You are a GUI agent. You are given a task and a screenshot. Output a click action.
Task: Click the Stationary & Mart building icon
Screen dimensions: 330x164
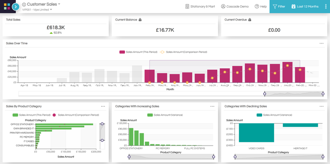pyautogui.click(x=187, y=7)
